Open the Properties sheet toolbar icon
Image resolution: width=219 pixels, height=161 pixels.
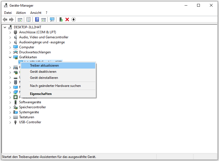pos(28,19)
